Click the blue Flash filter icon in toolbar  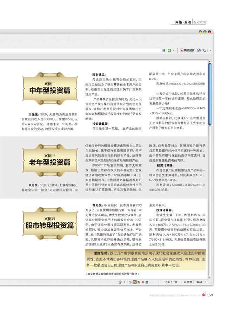pos(199,50)
